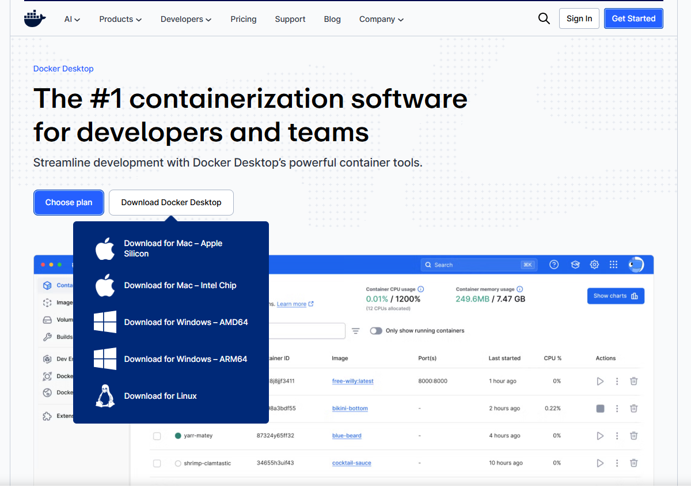Click the Apple icon for Apple Silicon download
The image size is (691, 491).
coord(105,248)
